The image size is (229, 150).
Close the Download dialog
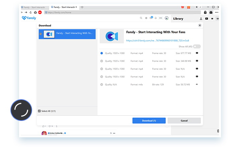200,25
